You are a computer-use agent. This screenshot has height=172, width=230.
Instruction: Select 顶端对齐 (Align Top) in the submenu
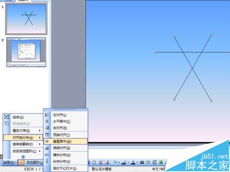(66, 135)
